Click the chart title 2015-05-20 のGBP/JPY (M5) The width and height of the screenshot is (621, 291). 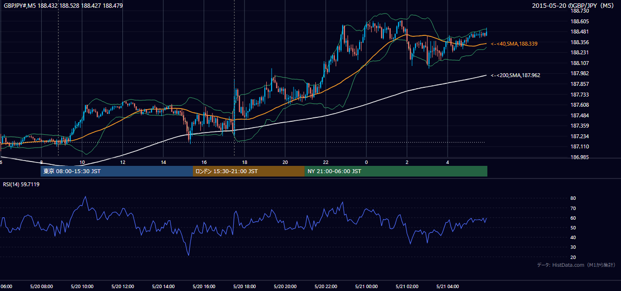point(574,5)
